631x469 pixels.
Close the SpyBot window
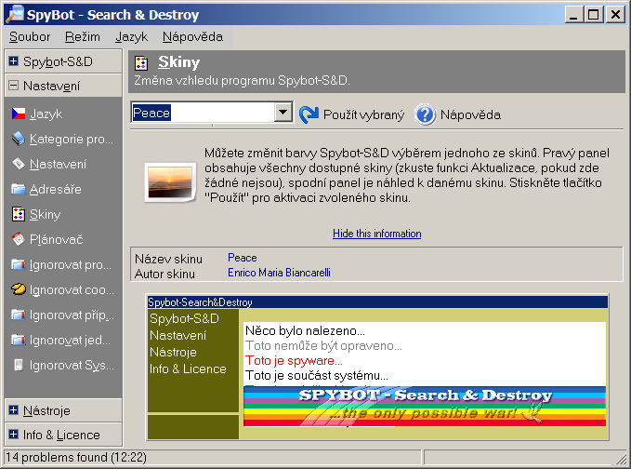point(615,15)
